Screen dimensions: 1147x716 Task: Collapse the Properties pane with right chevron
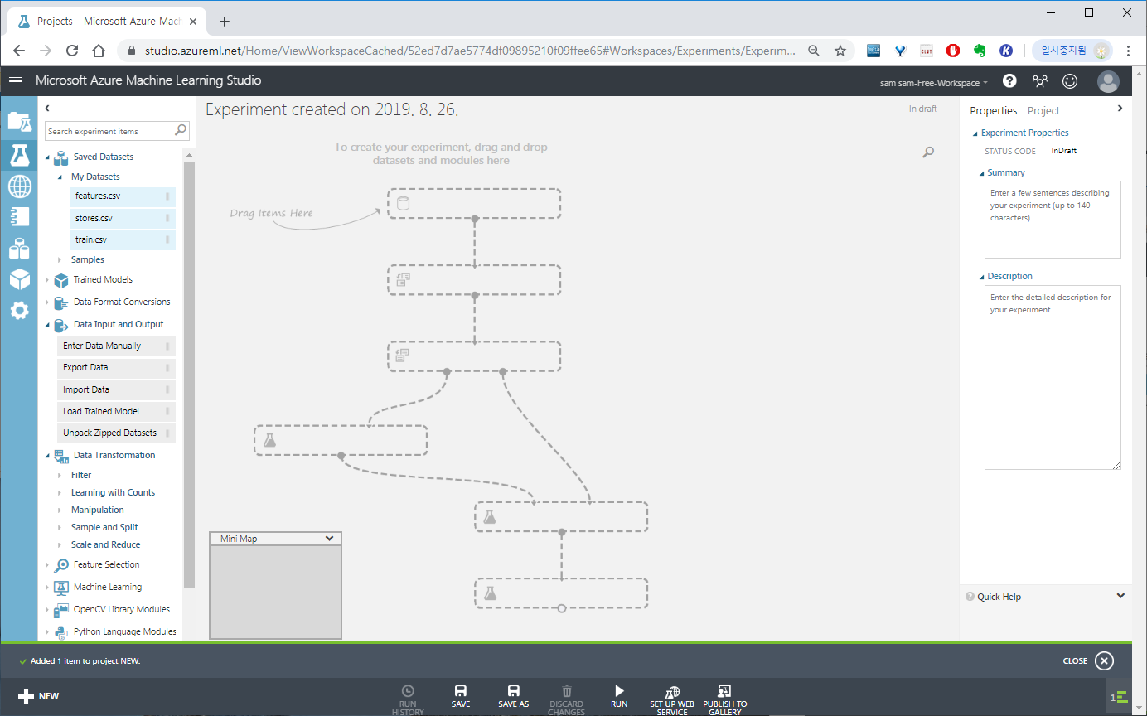(x=1120, y=109)
